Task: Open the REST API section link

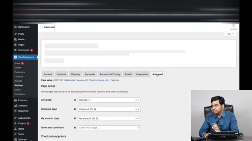Action: tap(59, 80)
